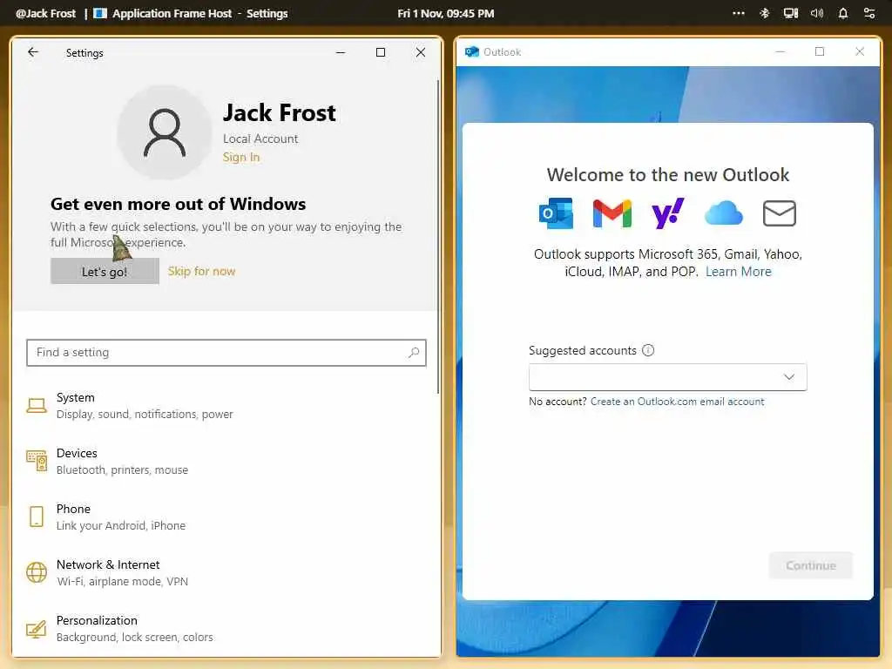Click the Devices keyboard-speaker icon
This screenshot has width=892, height=669.
tap(37, 461)
